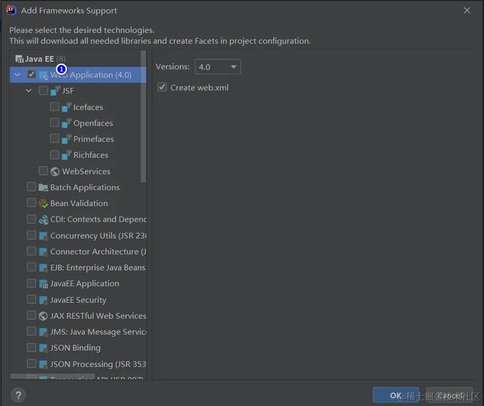This screenshot has width=484, height=406.
Task: Click the Primefaces icon
Action: (66, 139)
